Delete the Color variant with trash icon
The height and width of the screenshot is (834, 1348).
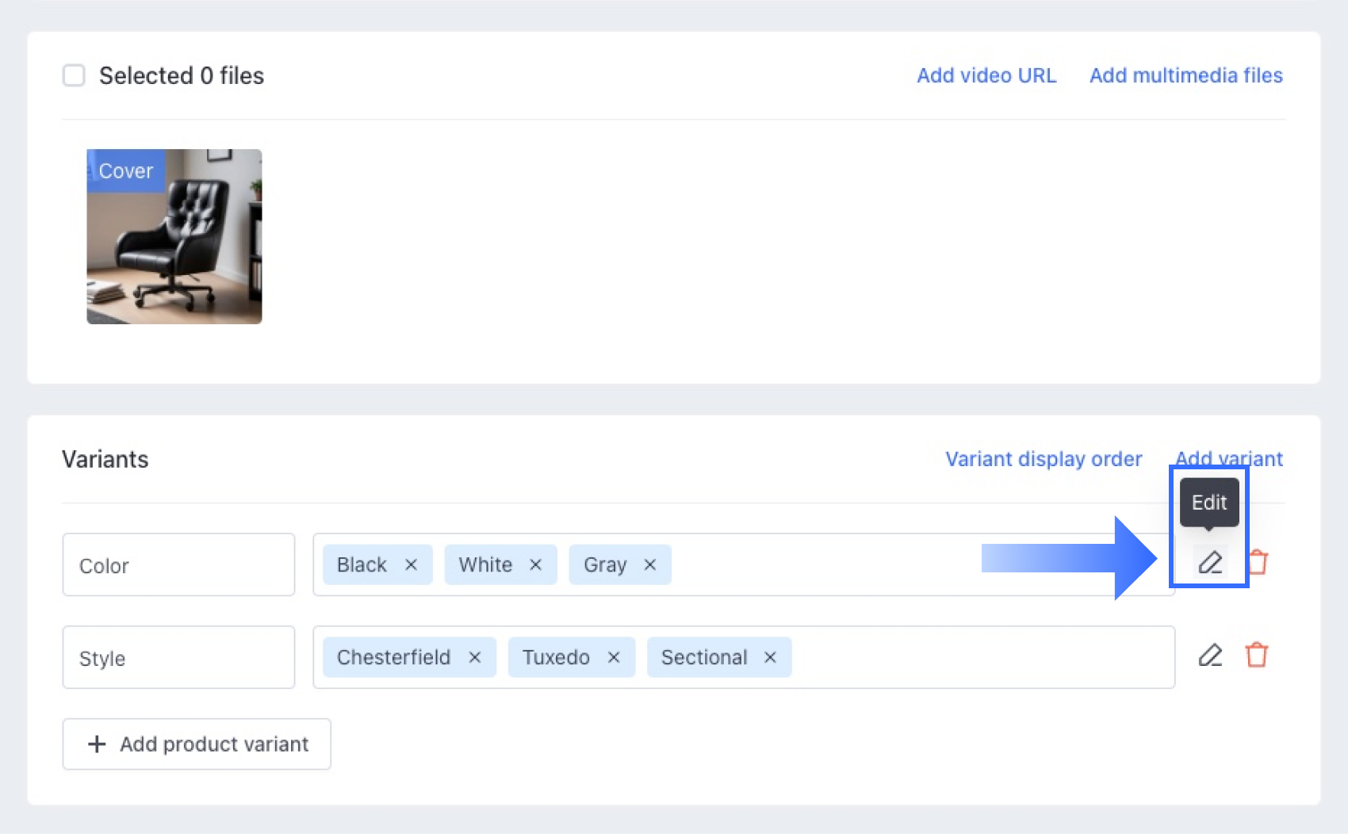[1258, 563]
